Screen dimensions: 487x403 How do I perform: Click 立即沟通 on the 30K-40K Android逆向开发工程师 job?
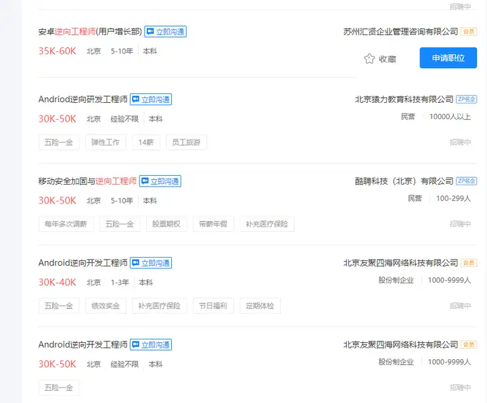click(x=151, y=263)
